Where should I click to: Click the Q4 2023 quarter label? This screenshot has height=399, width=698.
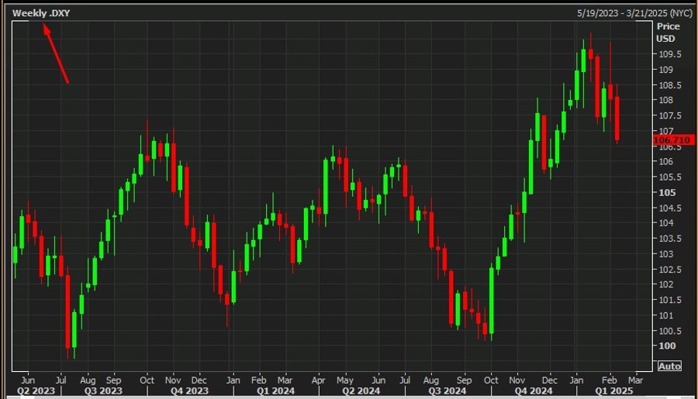(190, 391)
